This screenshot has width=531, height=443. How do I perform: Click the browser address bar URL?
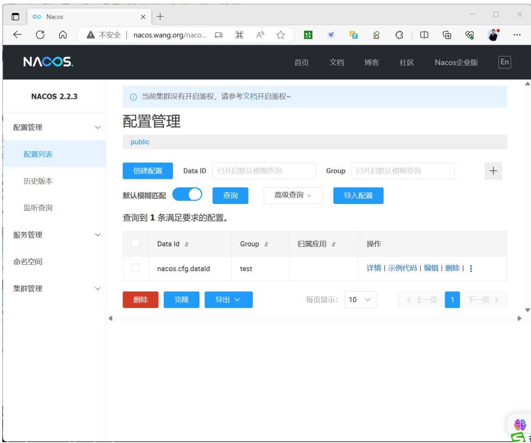point(170,35)
